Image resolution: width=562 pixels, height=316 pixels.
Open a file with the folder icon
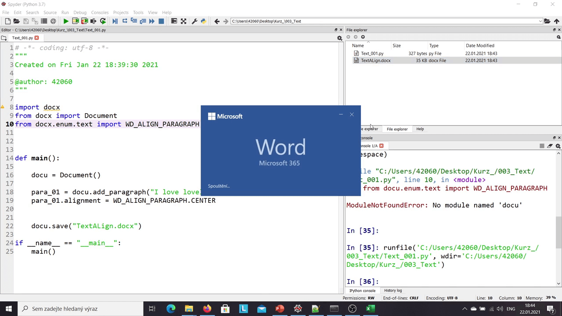tap(16, 21)
